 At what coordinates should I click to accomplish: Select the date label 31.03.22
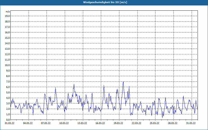(191, 123)
